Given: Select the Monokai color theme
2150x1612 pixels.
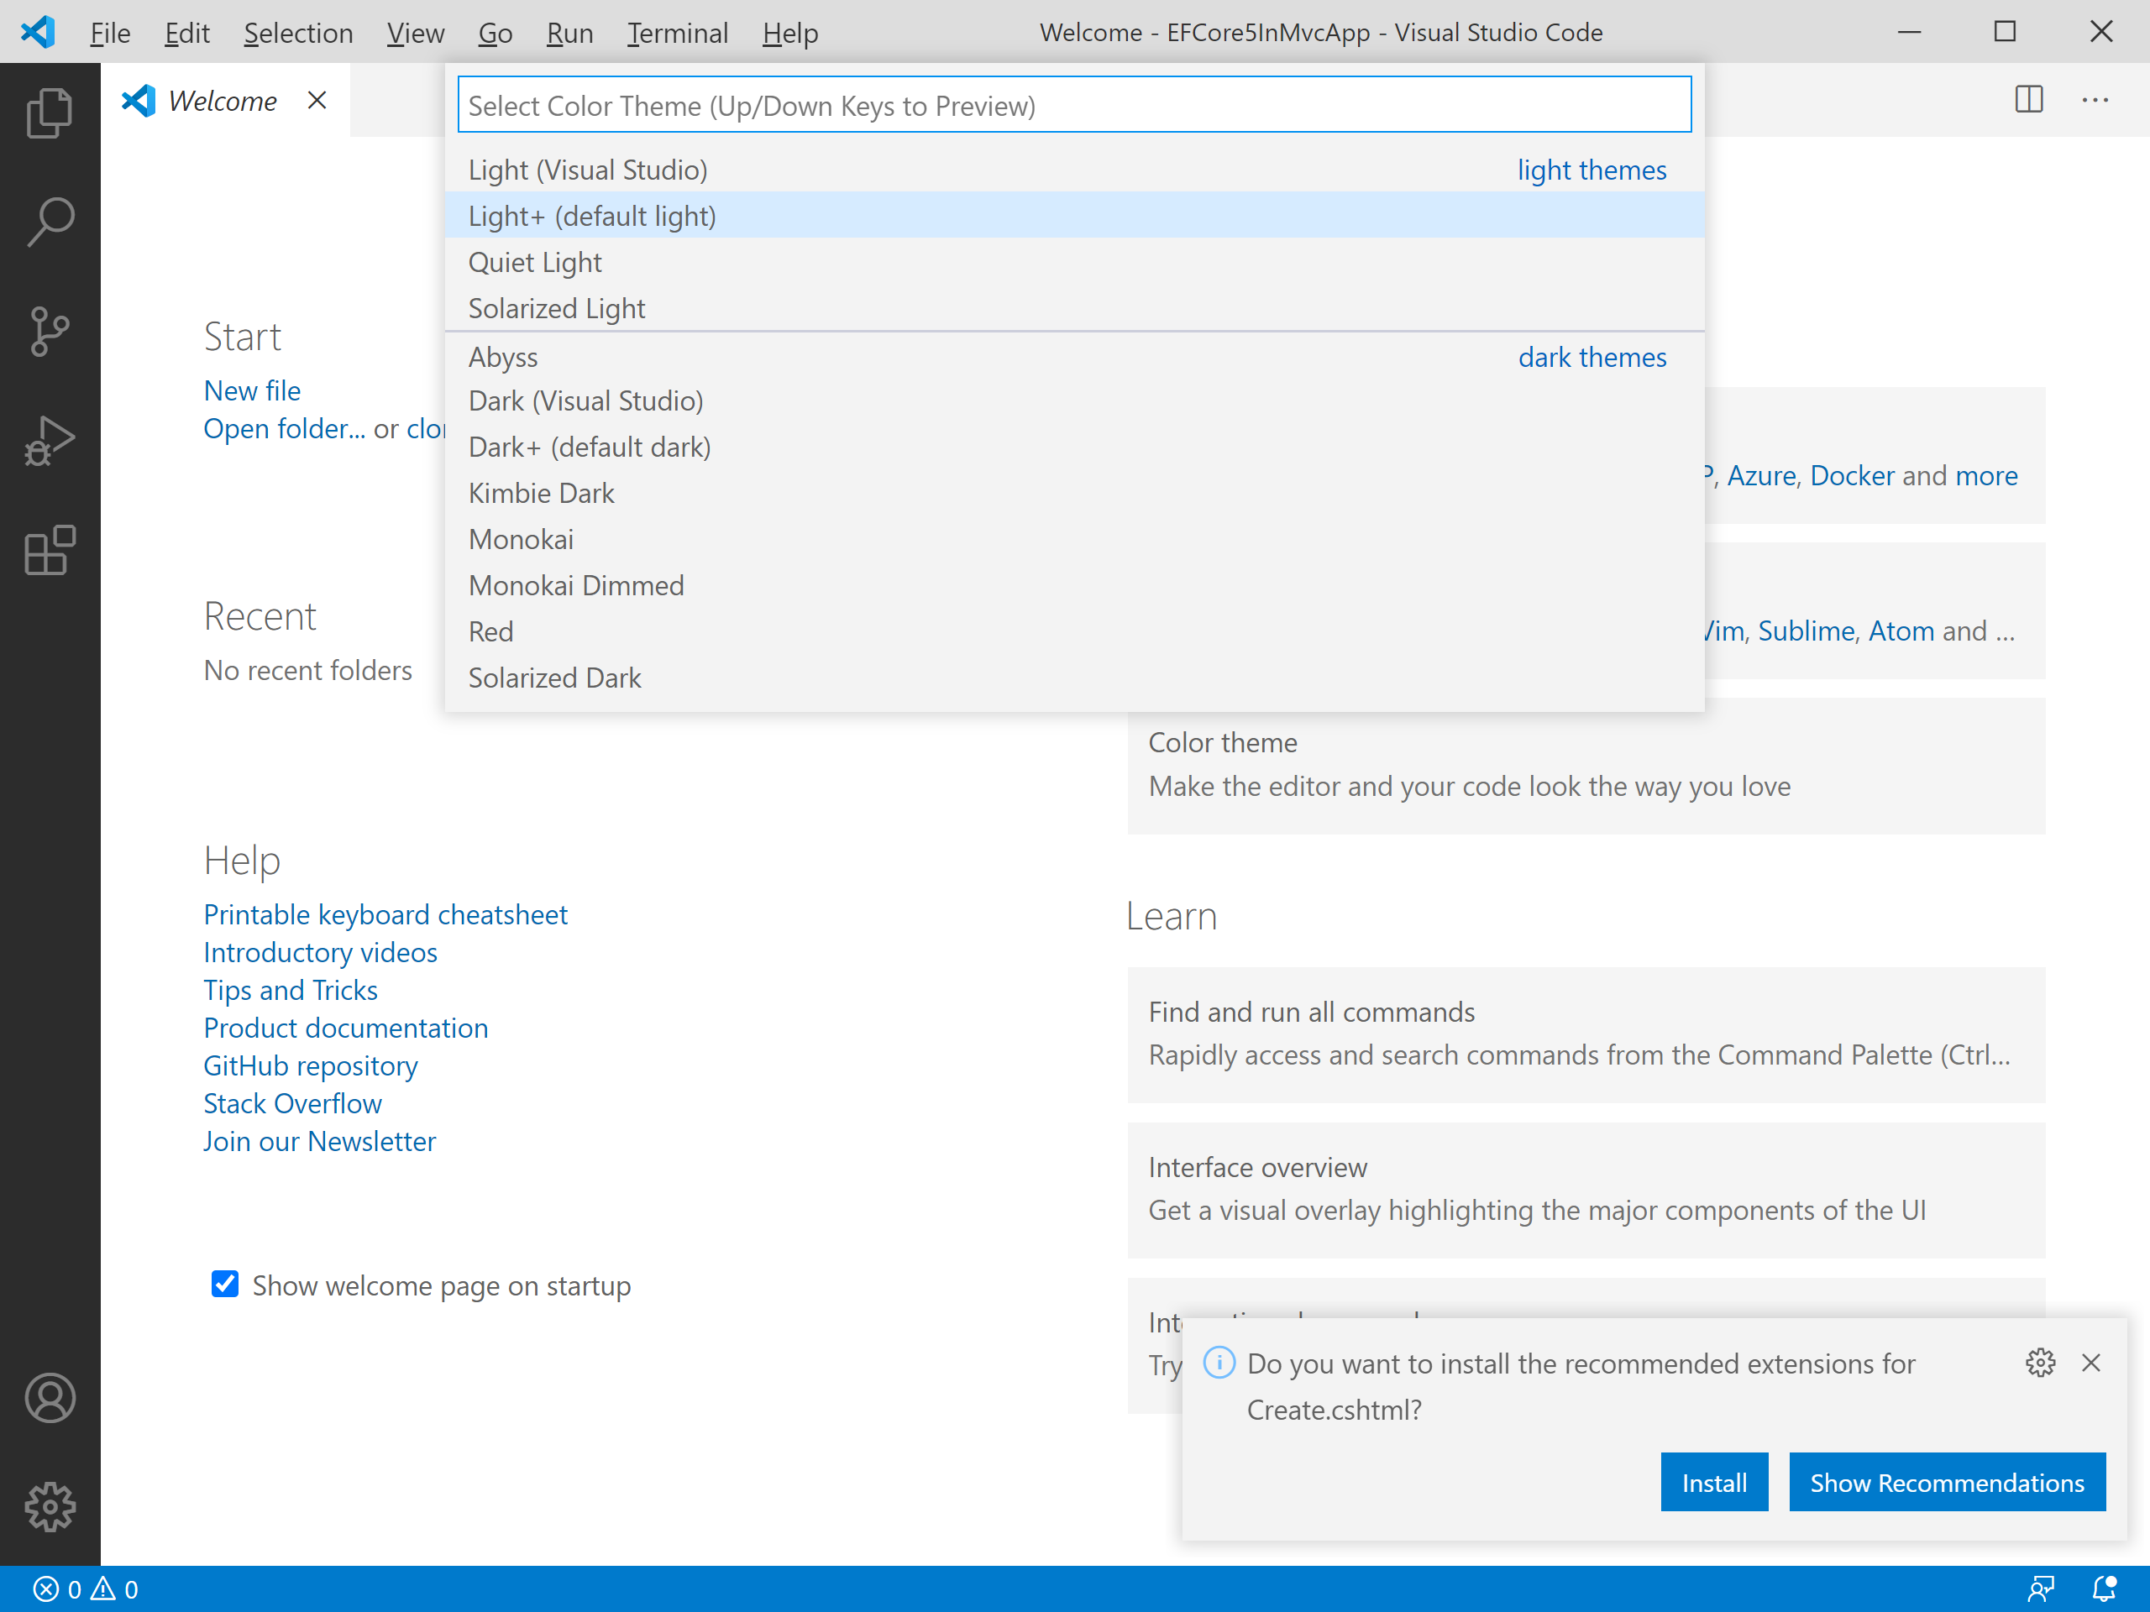Looking at the screenshot, I should [x=521, y=539].
